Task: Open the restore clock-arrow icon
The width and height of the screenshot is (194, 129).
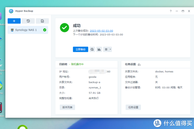Action: pyautogui.click(x=28, y=21)
